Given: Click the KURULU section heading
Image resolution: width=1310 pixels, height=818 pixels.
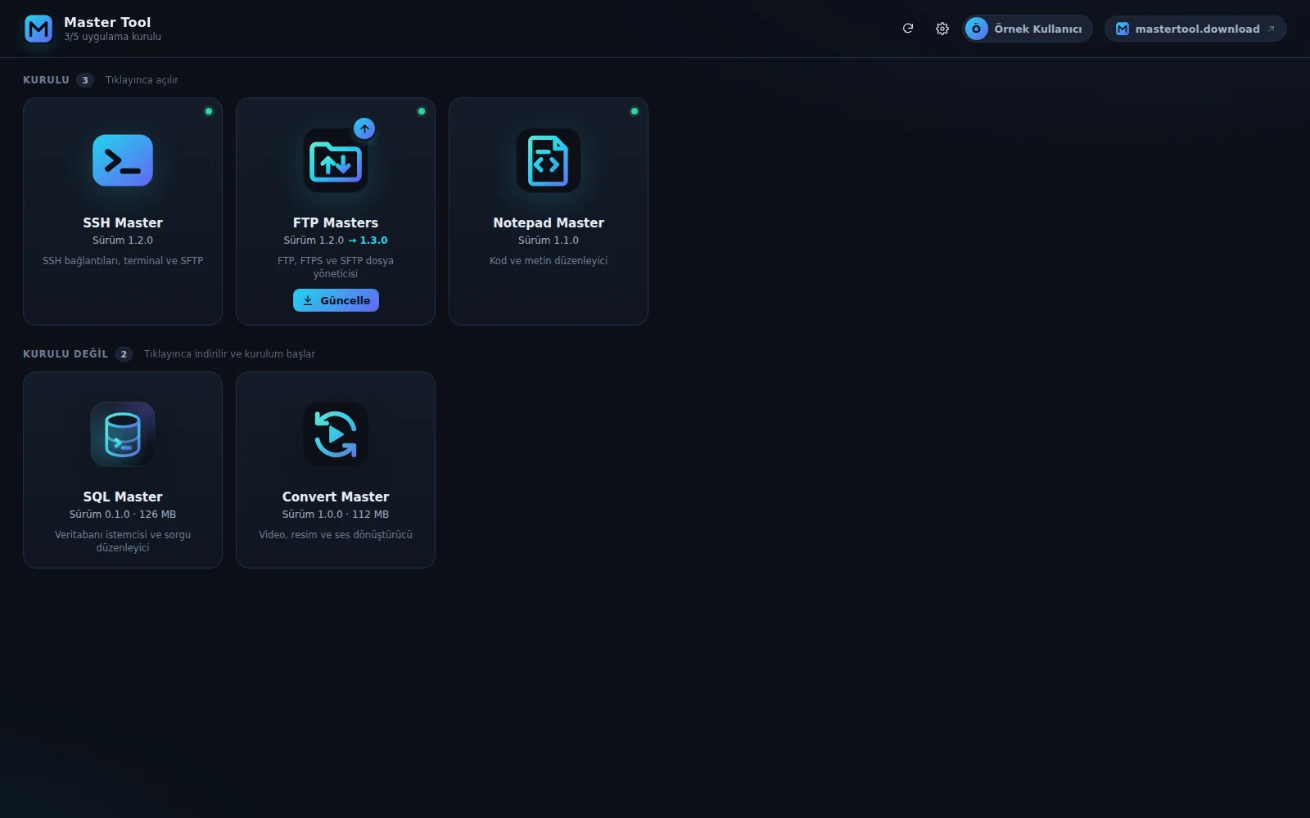Looking at the screenshot, I should tap(46, 80).
